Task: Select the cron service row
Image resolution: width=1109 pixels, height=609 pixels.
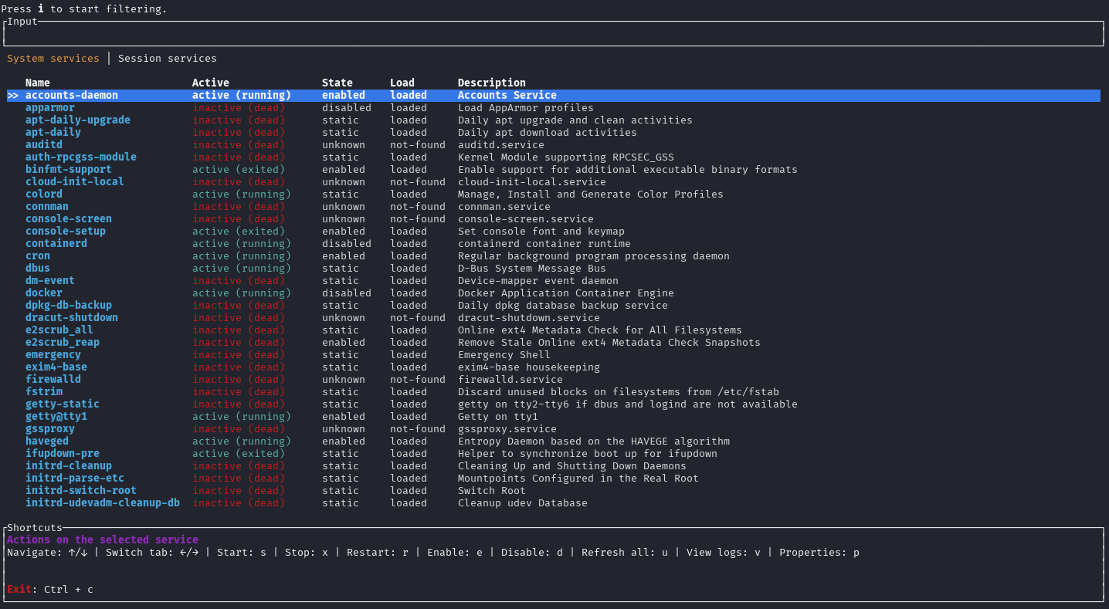Action: tap(37, 255)
